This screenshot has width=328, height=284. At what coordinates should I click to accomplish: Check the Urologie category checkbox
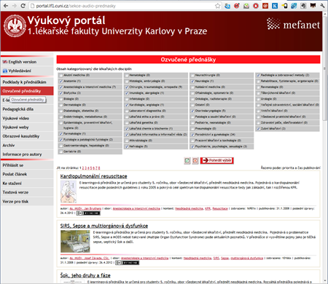click(258, 99)
